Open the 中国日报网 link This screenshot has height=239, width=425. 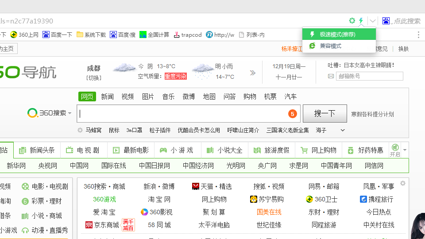pos(155,166)
